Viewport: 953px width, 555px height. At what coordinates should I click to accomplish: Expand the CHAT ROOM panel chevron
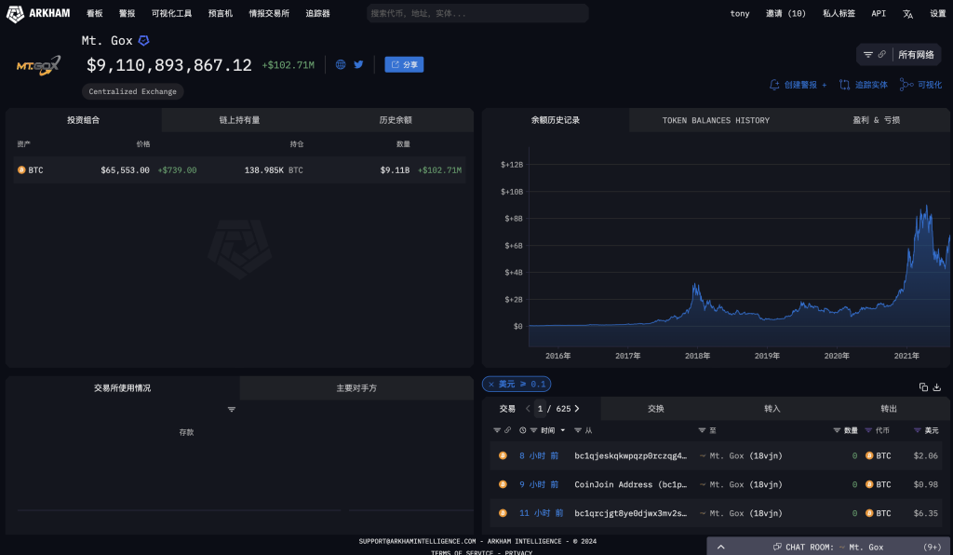[x=720, y=547]
